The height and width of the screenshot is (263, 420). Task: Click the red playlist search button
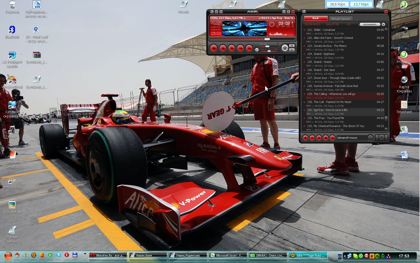pos(332,138)
